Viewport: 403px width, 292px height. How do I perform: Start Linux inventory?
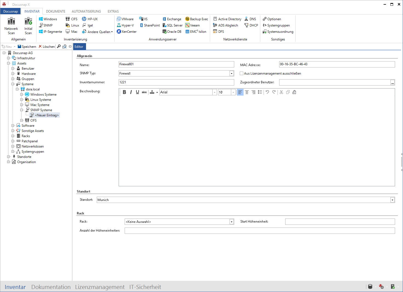click(72, 25)
